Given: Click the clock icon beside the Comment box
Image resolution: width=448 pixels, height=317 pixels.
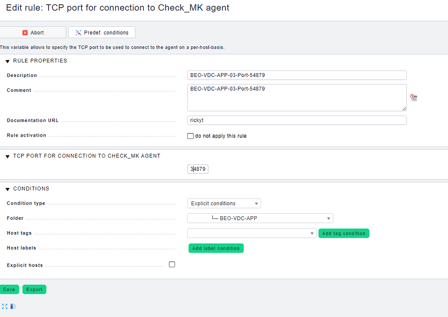Looking at the screenshot, I should (x=413, y=97).
